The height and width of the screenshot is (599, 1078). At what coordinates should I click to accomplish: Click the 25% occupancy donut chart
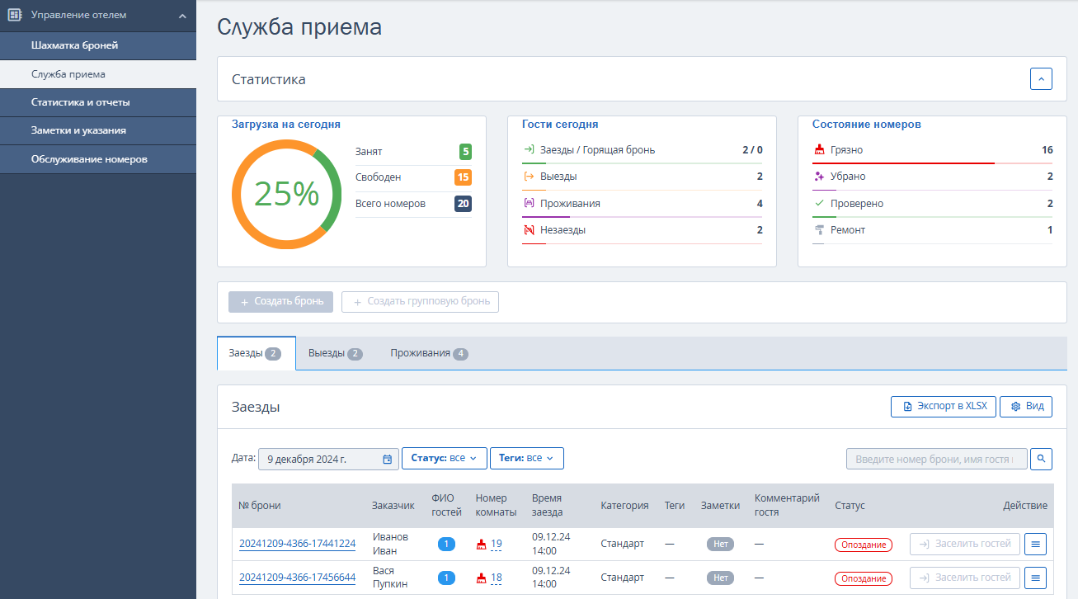tap(286, 193)
